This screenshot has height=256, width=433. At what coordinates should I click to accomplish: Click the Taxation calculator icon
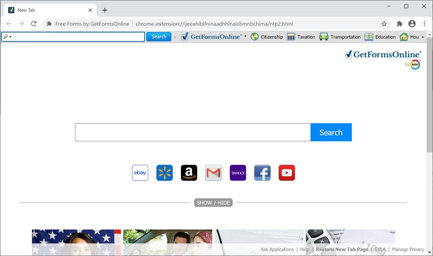point(291,37)
